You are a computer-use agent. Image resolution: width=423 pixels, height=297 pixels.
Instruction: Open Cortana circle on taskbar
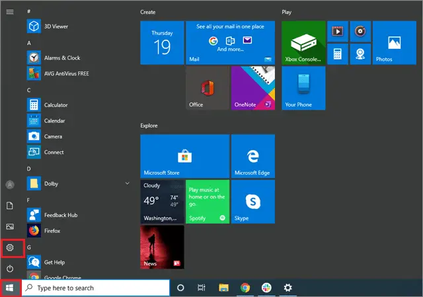(180, 288)
